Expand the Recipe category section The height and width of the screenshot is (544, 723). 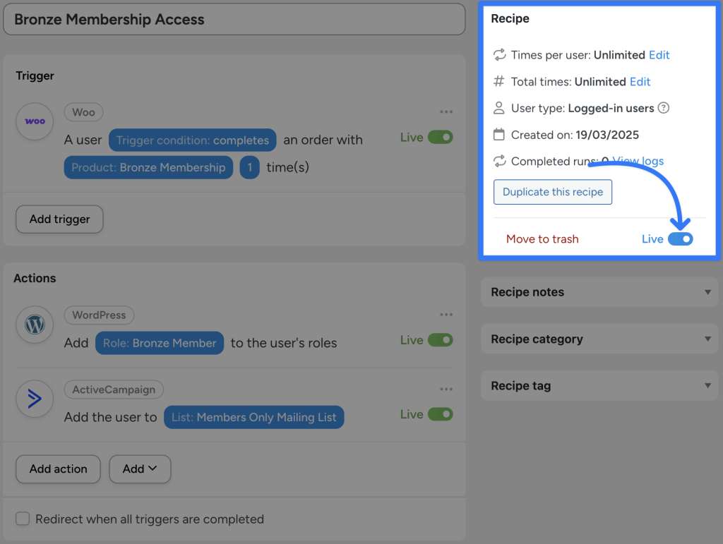click(599, 339)
